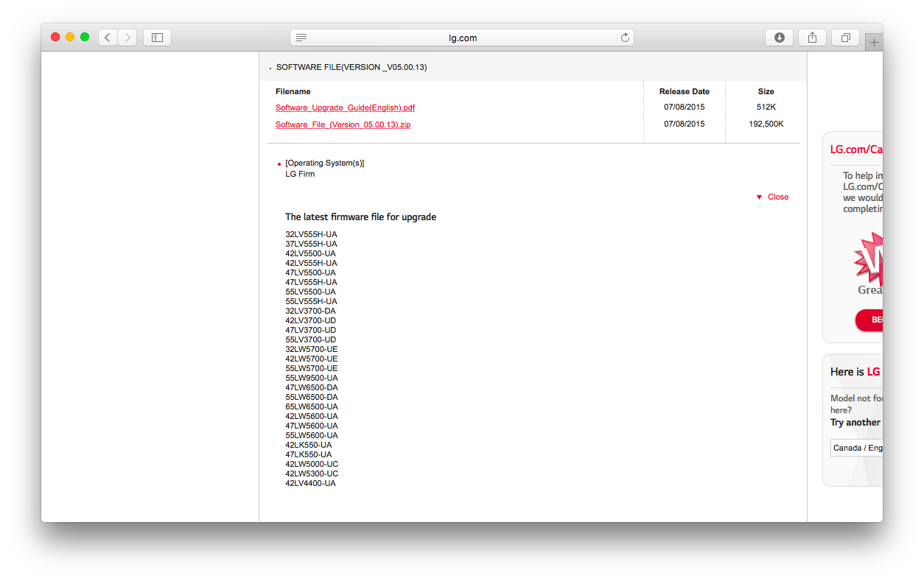The height and width of the screenshot is (581, 924).
Task: Click 'The latest firmware file for upgrade' heading
Action: (361, 217)
